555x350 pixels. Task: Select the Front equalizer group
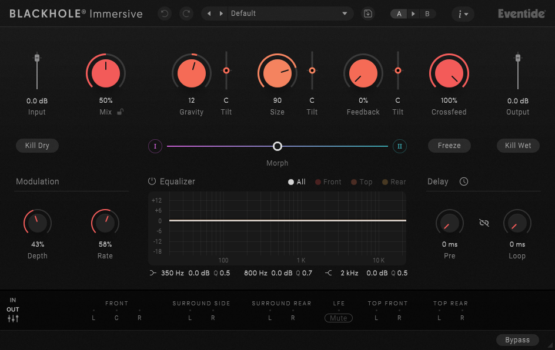(328, 181)
